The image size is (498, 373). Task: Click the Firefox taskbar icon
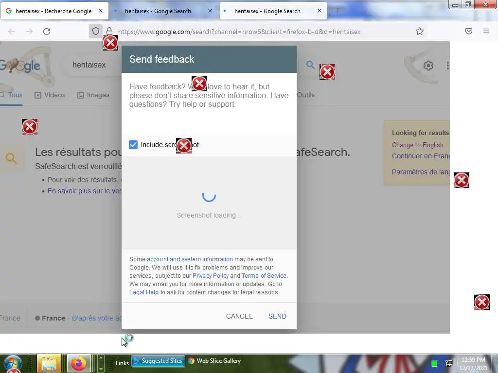point(79,363)
